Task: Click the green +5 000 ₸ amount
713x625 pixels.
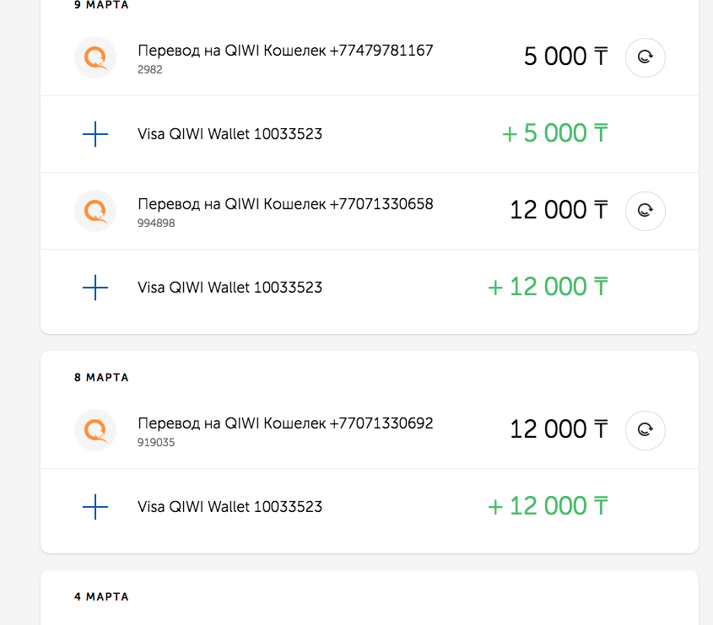Action: 554,133
